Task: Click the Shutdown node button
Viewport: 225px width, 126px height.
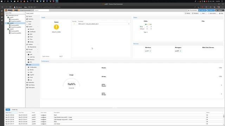Action: (x=195, y=13)
